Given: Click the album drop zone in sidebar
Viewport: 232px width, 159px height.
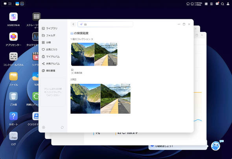Looking at the screenshot, I should (53, 92).
